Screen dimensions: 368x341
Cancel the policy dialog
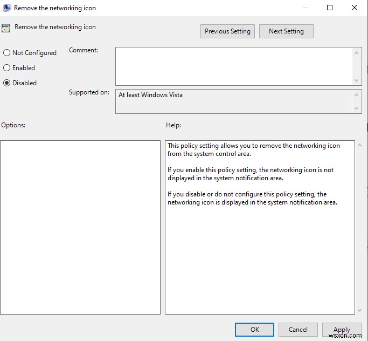pos(298,330)
